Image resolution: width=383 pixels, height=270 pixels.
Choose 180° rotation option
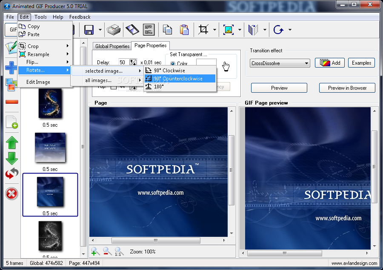180,87
